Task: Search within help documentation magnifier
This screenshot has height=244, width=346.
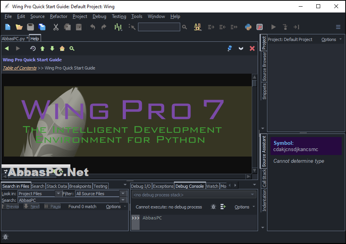Action: [72, 48]
